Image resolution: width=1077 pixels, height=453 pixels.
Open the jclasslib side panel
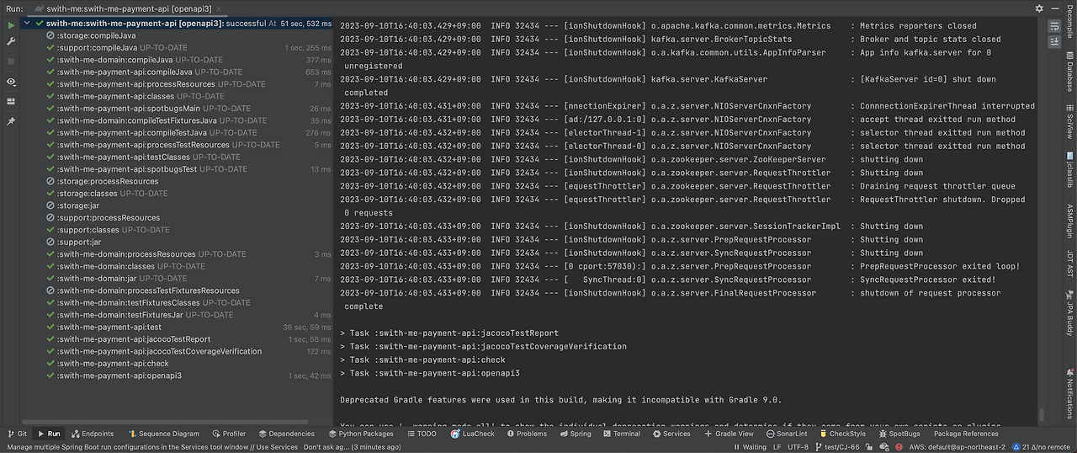(x=1069, y=171)
